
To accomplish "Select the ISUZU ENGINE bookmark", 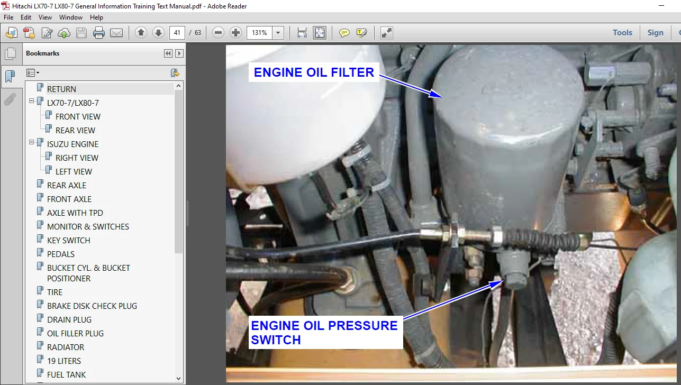I will click(72, 144).
